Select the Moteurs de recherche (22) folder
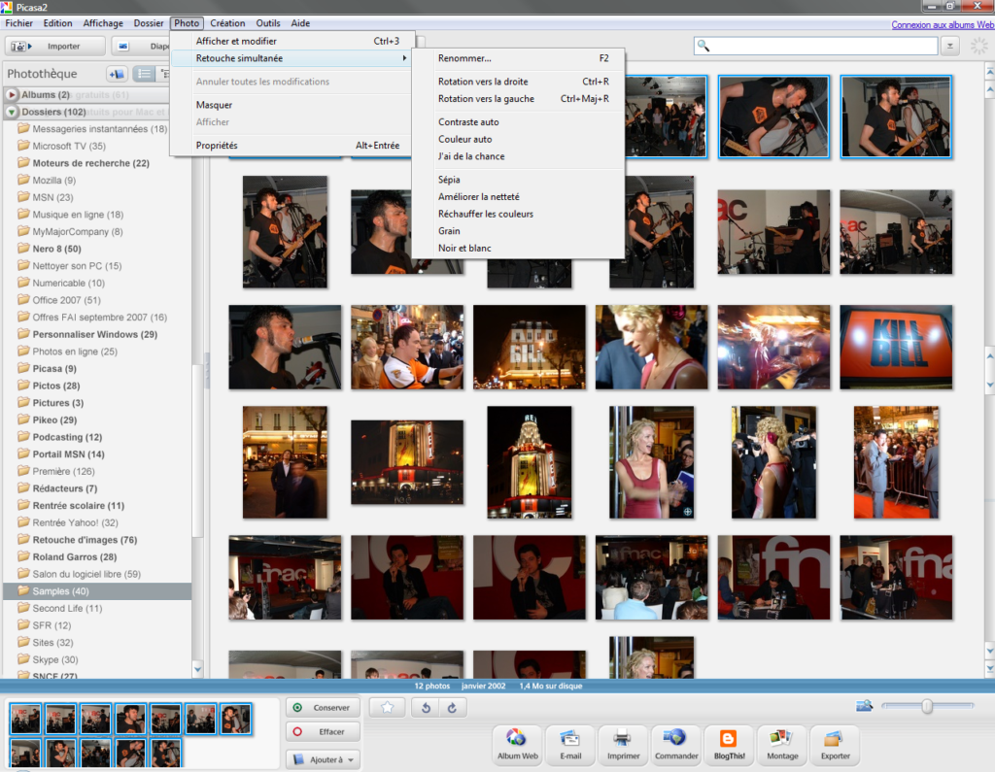The width and height of the screenshot is (995, 772). [90, 162]
